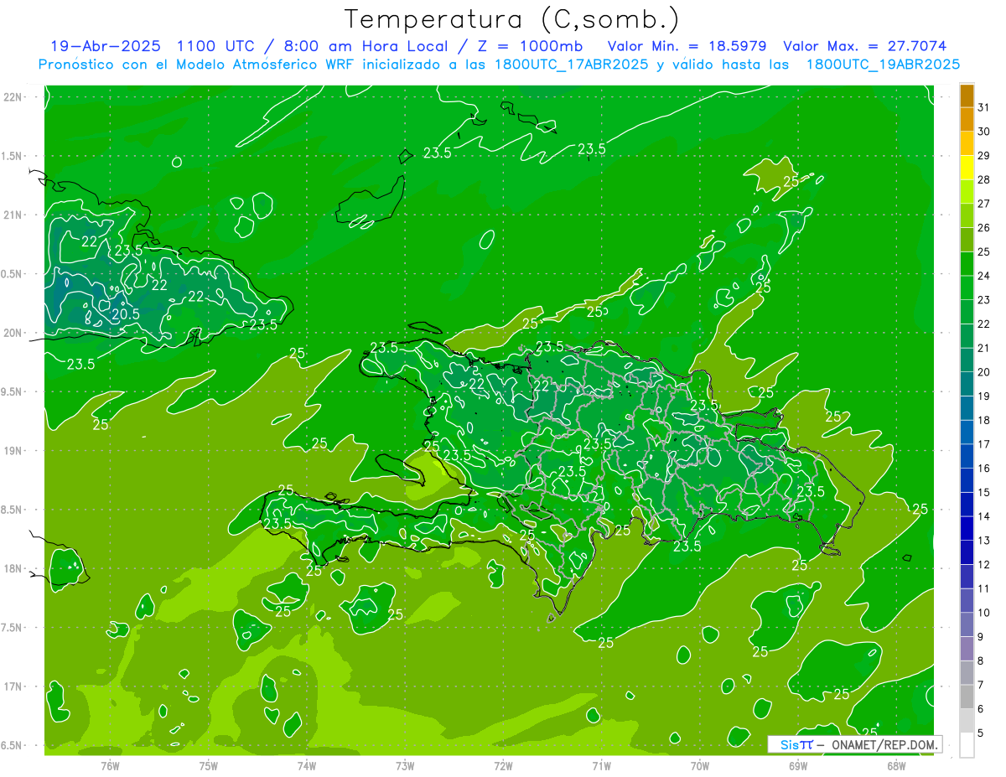The height and width of the screenshot is (777, 1006).
Task: Click the 'SisTT - ONAMET/REP.DOM.' logo box
Action: [x=854, y=744]
